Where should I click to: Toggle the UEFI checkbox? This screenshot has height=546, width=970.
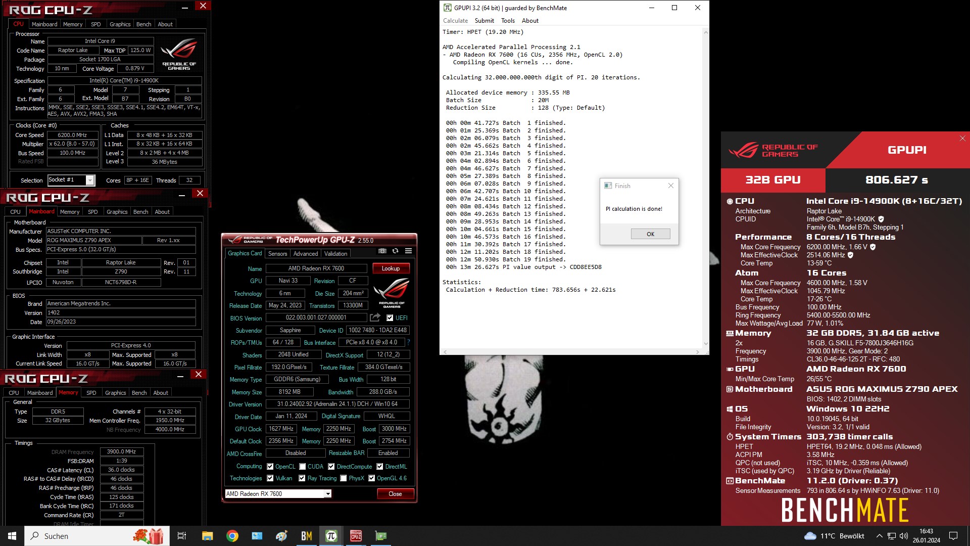(x=390, y=318)
